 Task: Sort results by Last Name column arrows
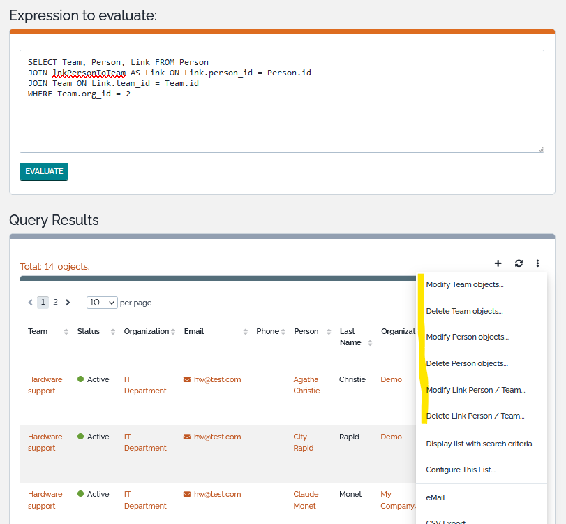(370, 343)
